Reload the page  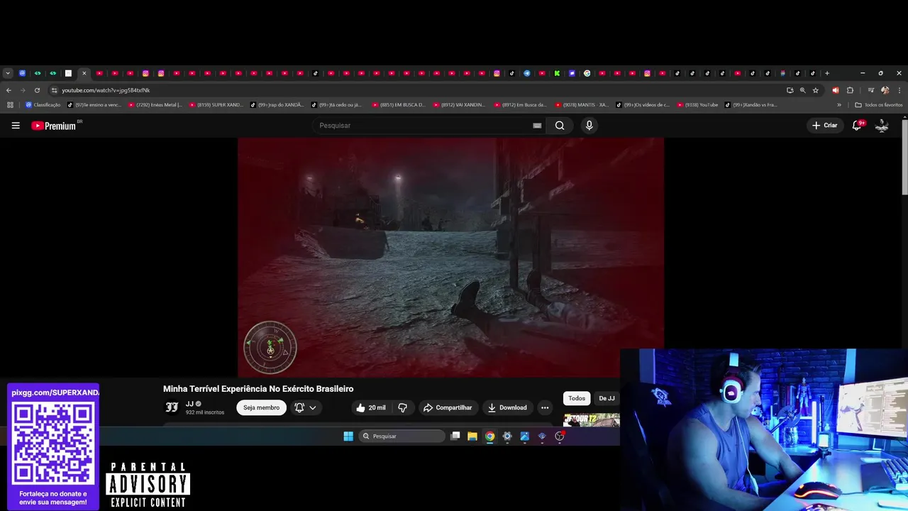click(x=37, y=90)
